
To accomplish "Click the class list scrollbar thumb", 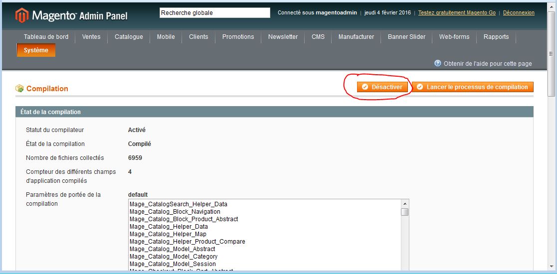I will click(405, 212).
